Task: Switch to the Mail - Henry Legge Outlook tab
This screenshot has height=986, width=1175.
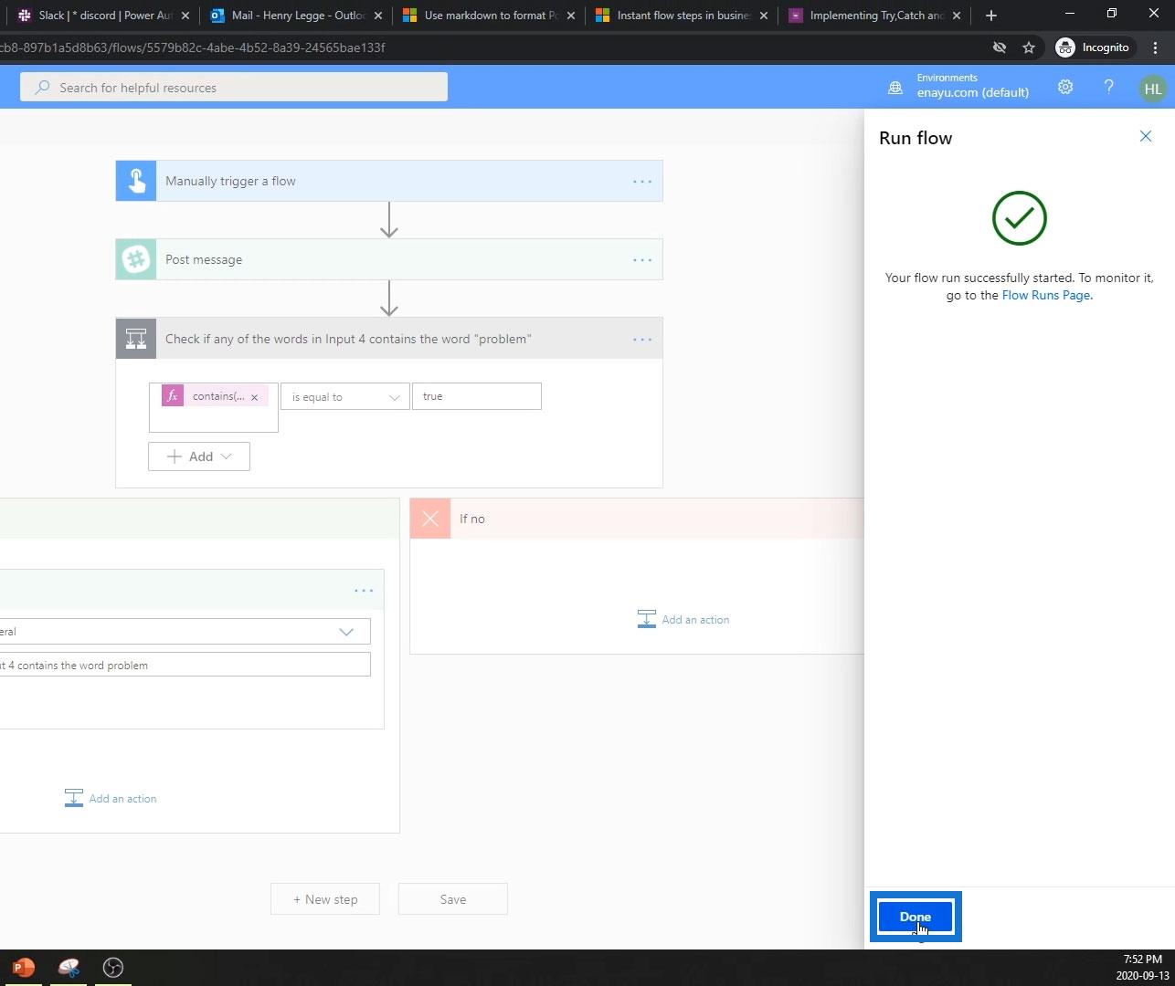Action: point(296,16)
